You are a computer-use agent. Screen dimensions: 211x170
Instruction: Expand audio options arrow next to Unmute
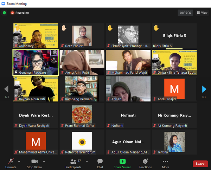point(19,162)
